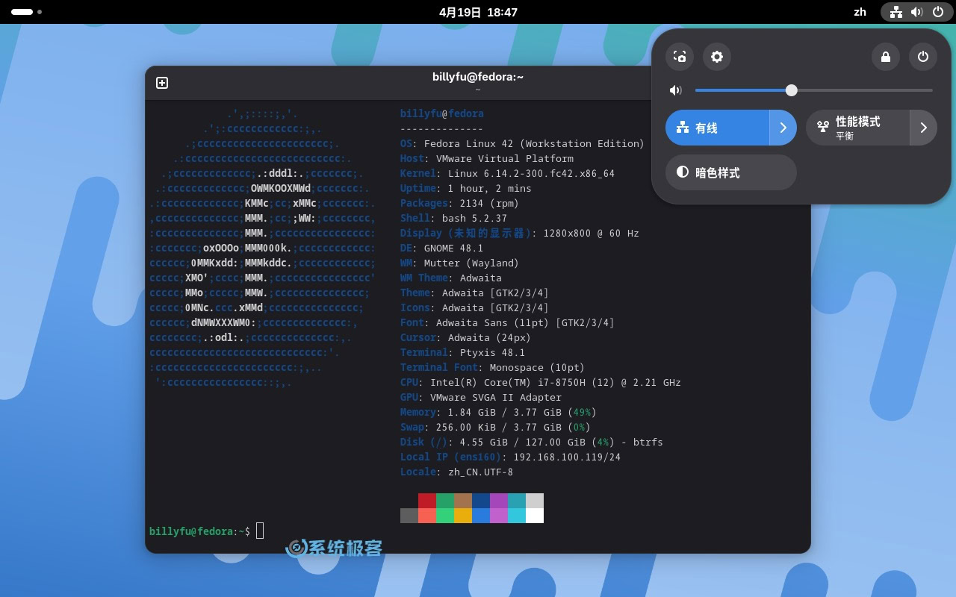Click the network icon in top bar
This screenshot has width=956, height=597.
(896, 12)
